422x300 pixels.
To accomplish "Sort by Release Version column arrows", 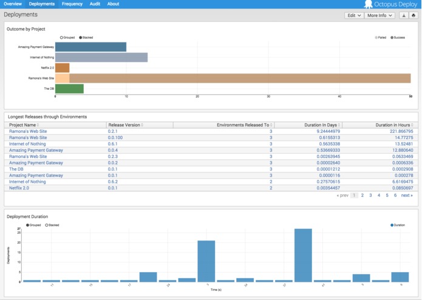I will 142,125.
